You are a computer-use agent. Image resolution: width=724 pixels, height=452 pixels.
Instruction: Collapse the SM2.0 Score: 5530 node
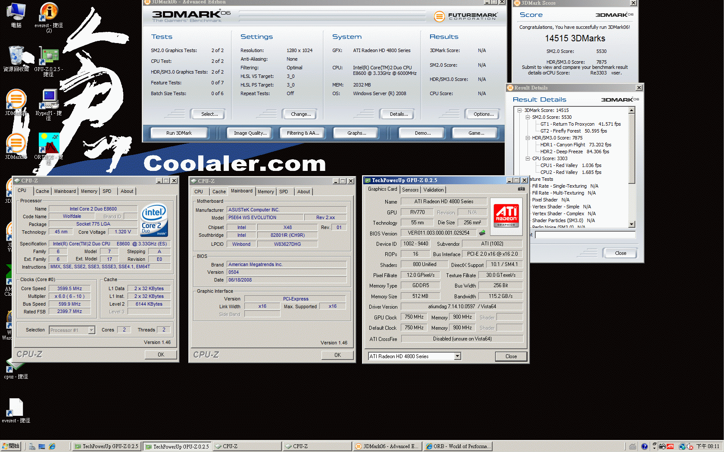527,117
